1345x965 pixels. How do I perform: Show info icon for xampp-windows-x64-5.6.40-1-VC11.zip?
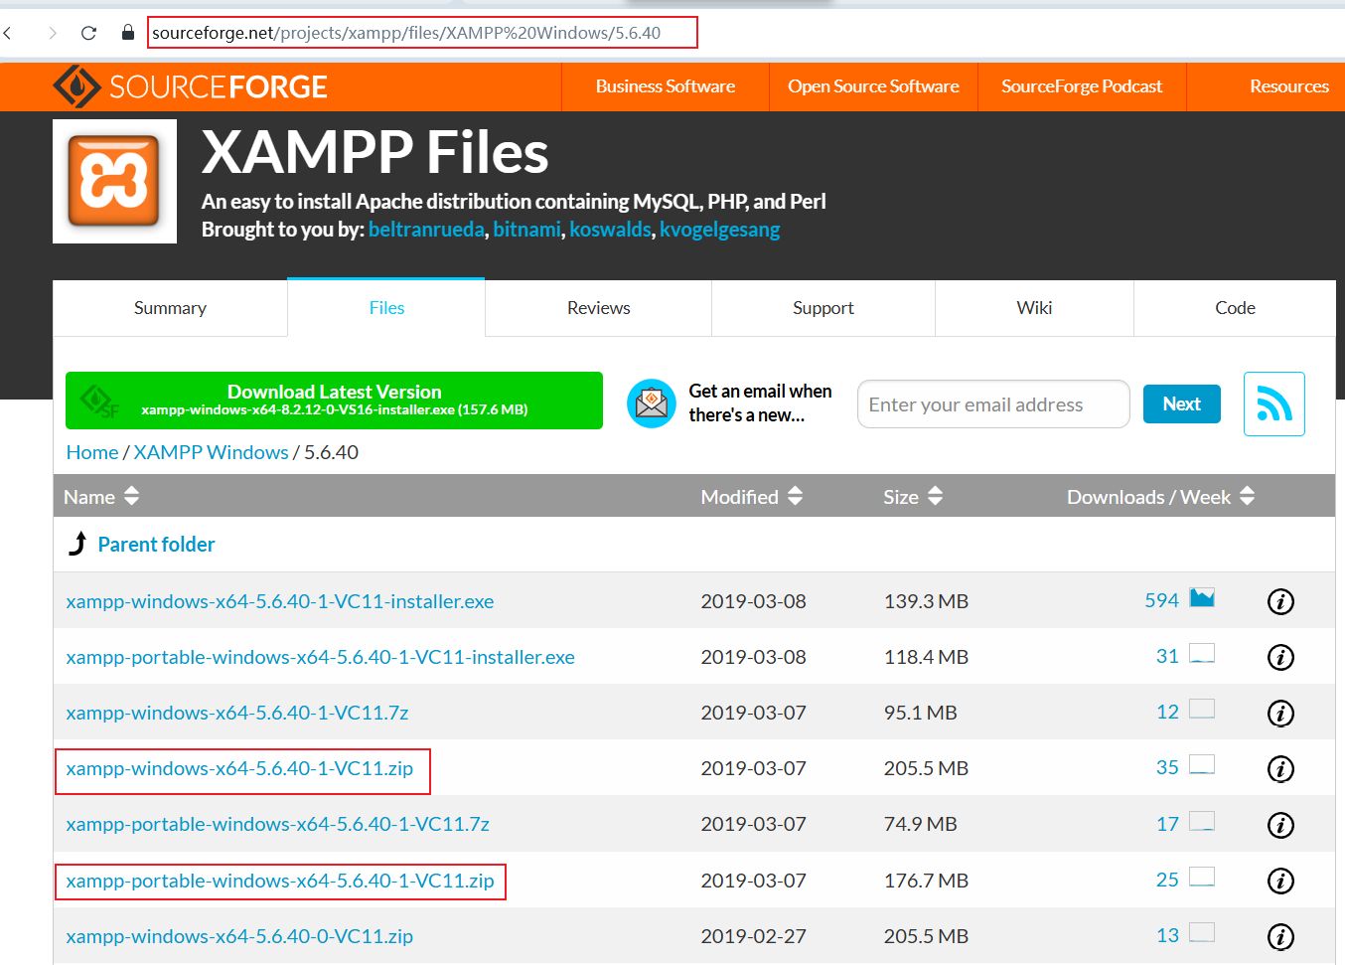coord(1280,768)
